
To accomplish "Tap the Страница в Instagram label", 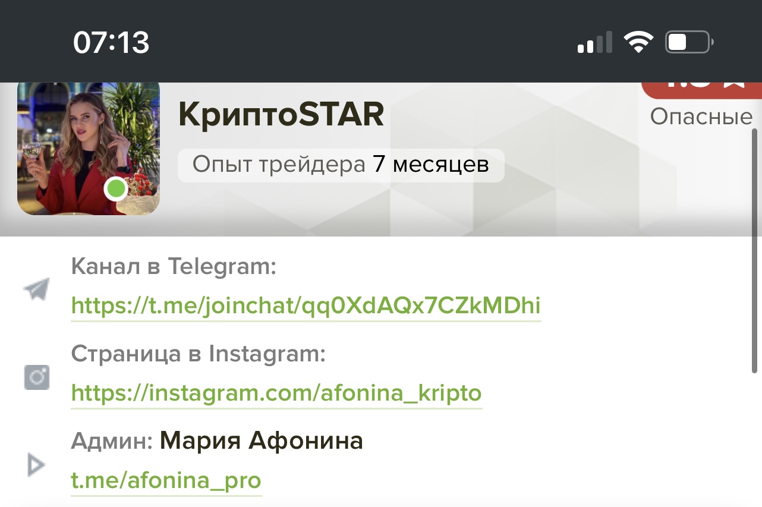I will 199,354.
